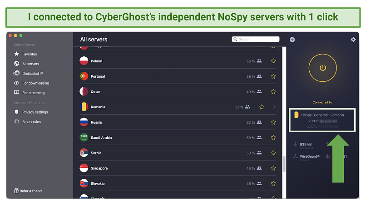Click the Slovakia flag icon

[84, 183]
